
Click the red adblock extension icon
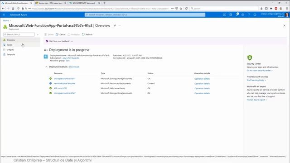[x=276, y=9]
